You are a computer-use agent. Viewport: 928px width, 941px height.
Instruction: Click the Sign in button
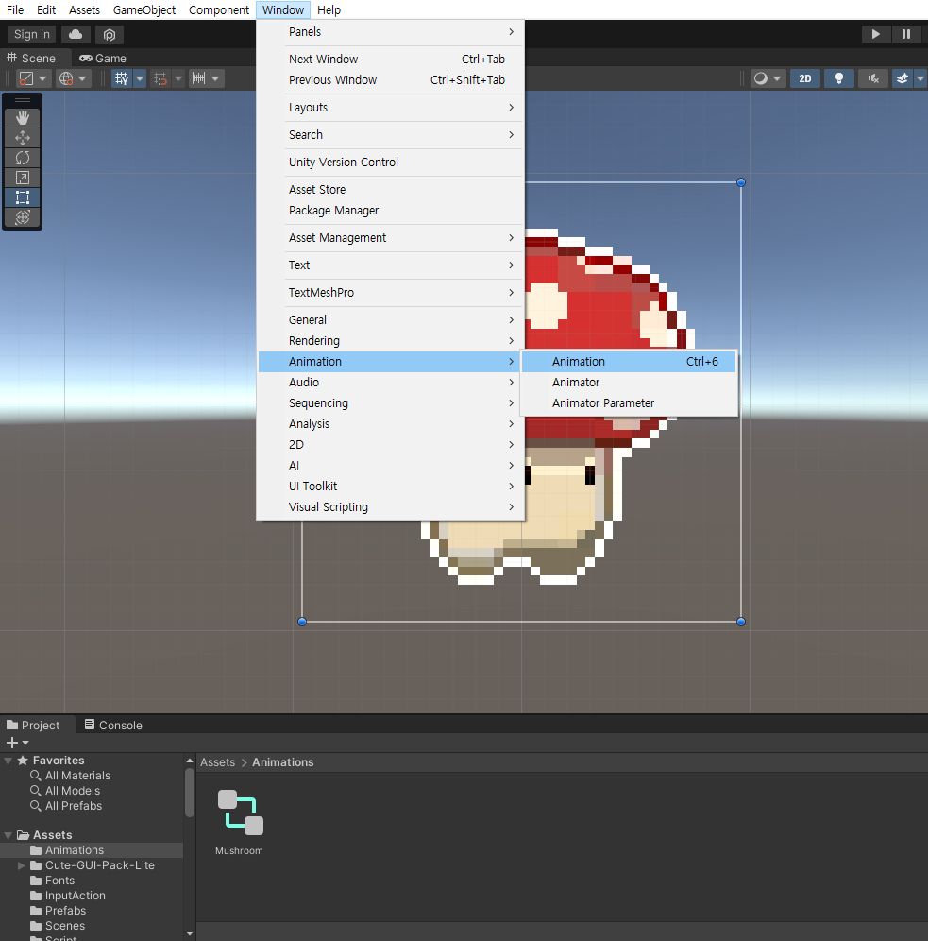click(x=32, y=34)
